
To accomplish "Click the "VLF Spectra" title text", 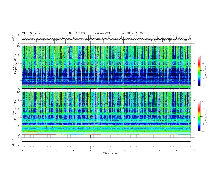I will 31,33.
